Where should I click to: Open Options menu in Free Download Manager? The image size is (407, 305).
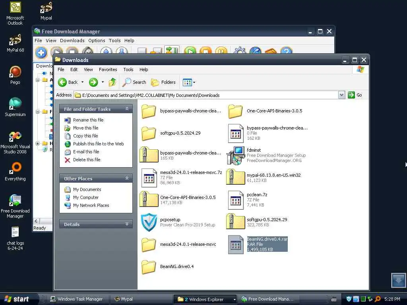point(97,41)
